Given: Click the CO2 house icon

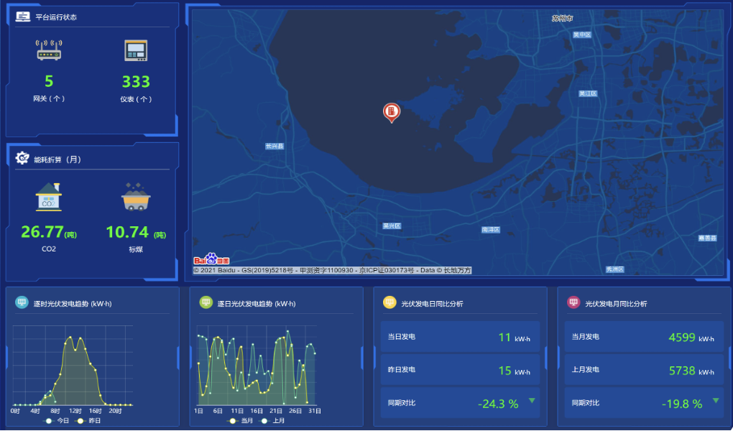Looking at the screenshot, I should [x=49, y=197].
